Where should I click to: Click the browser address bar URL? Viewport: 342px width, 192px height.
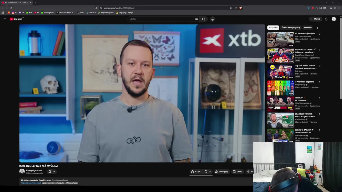pos(119,8)
